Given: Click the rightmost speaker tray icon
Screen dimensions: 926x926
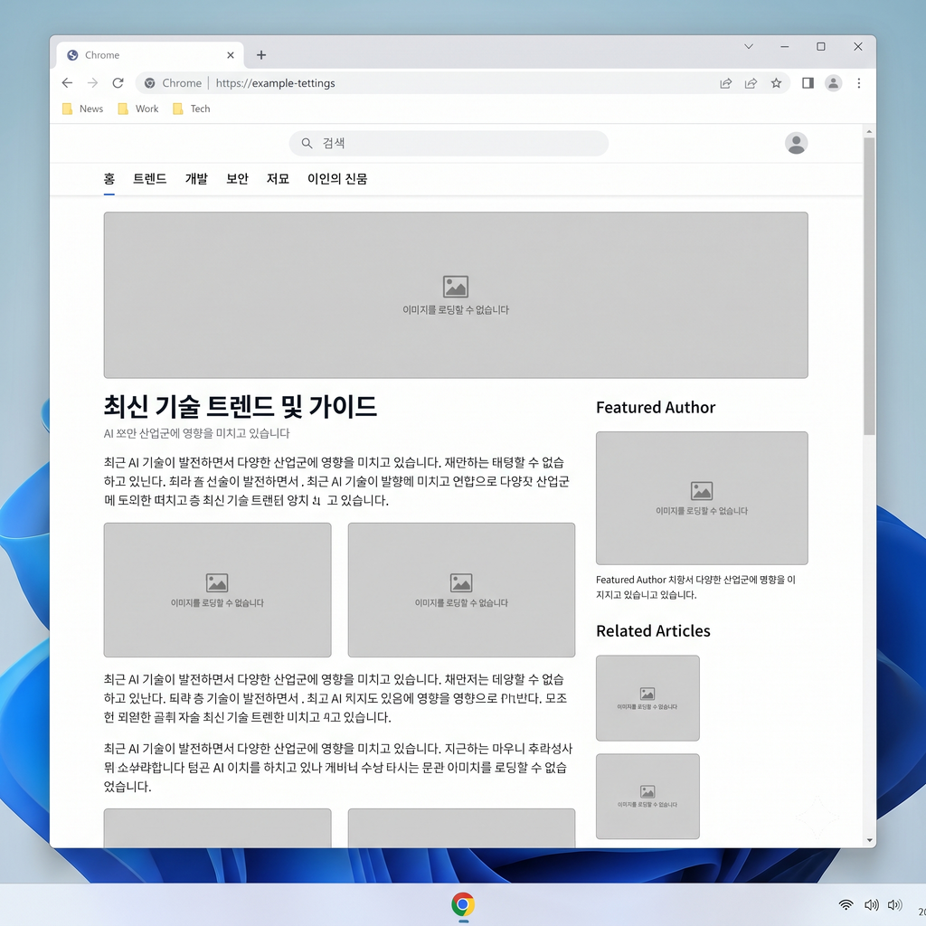Looking at the screenshot, I should coord(894,904).
